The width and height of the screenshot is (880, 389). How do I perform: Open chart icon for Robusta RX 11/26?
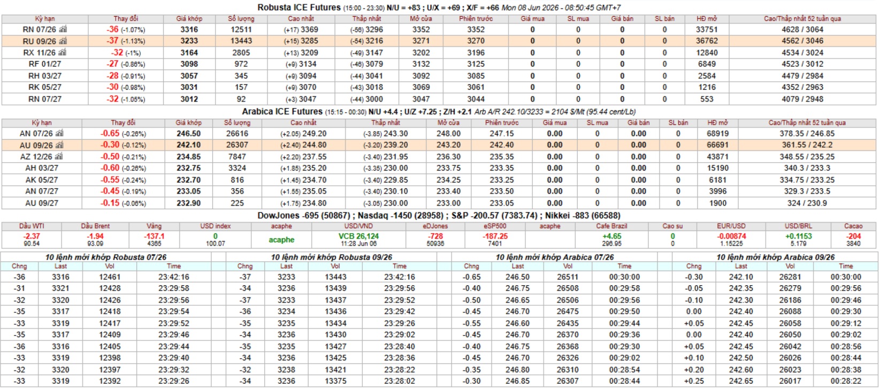click(x=63, y=52)
